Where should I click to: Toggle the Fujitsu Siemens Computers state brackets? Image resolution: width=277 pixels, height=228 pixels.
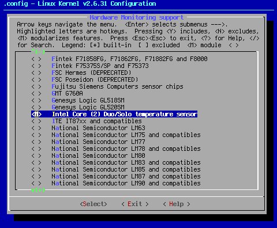pyautogui.click(x=36, y=86)
